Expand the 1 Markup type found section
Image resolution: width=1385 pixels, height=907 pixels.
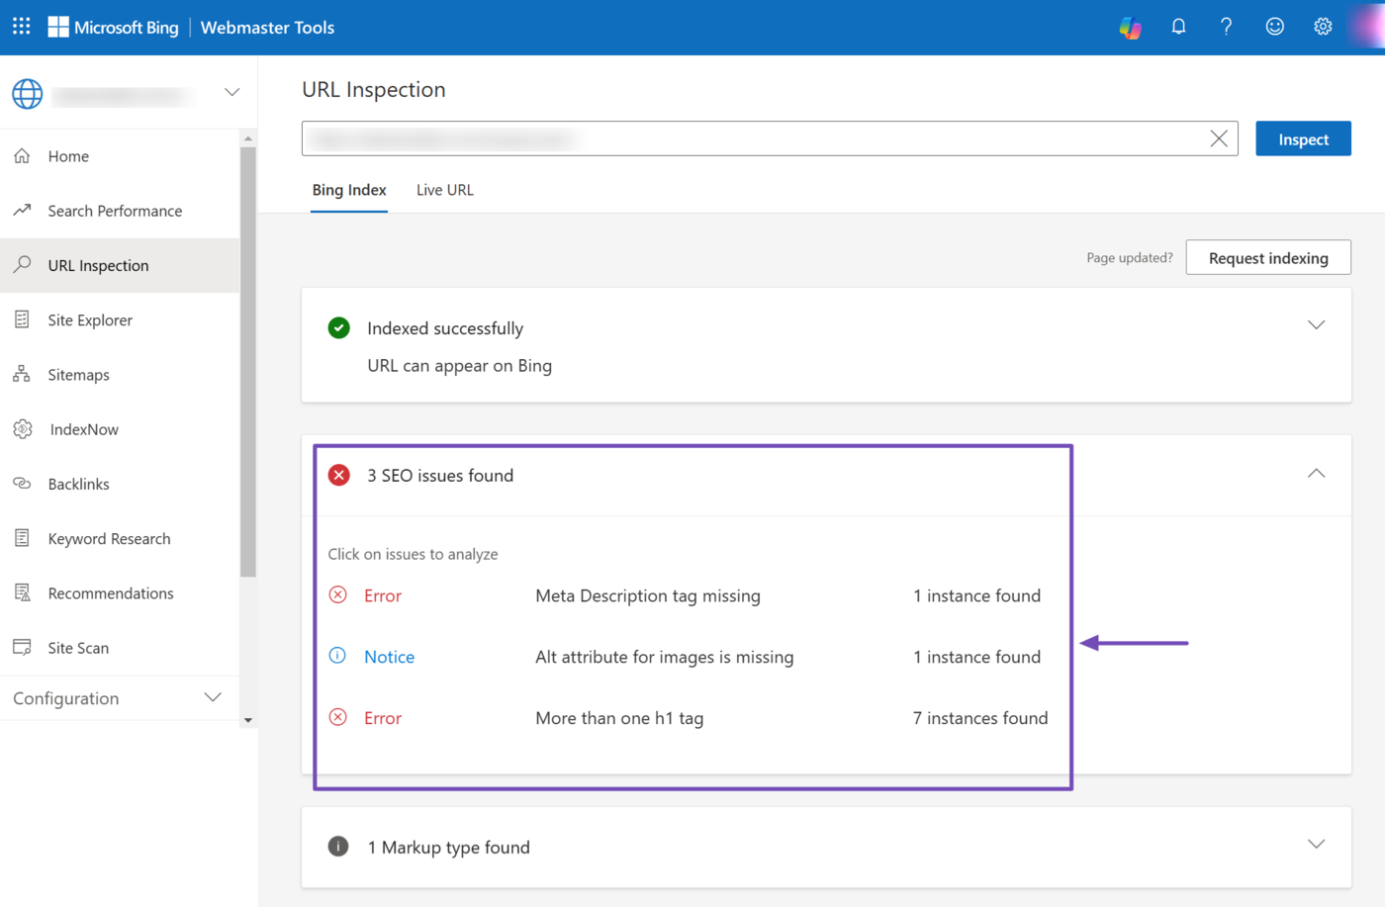(1316, 845)
